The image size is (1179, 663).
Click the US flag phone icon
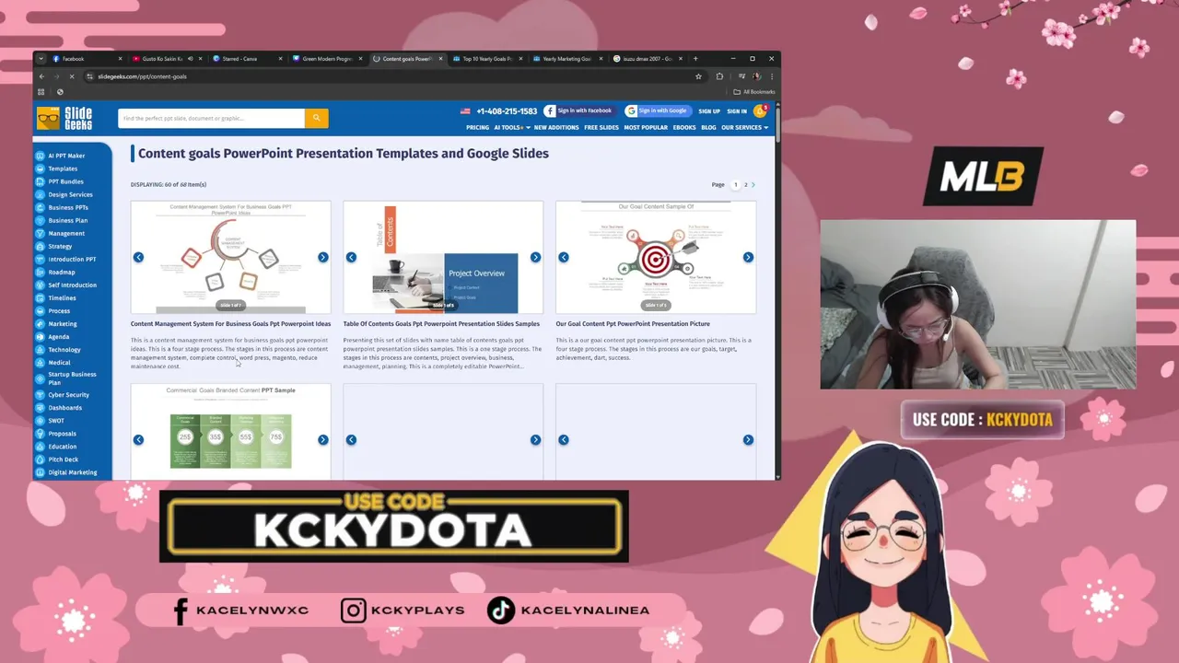(x=466, y=111)
